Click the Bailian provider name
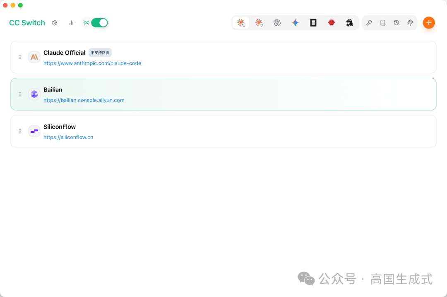The width and height of the screenshot is (447, 297). click(x=53, y=89)
